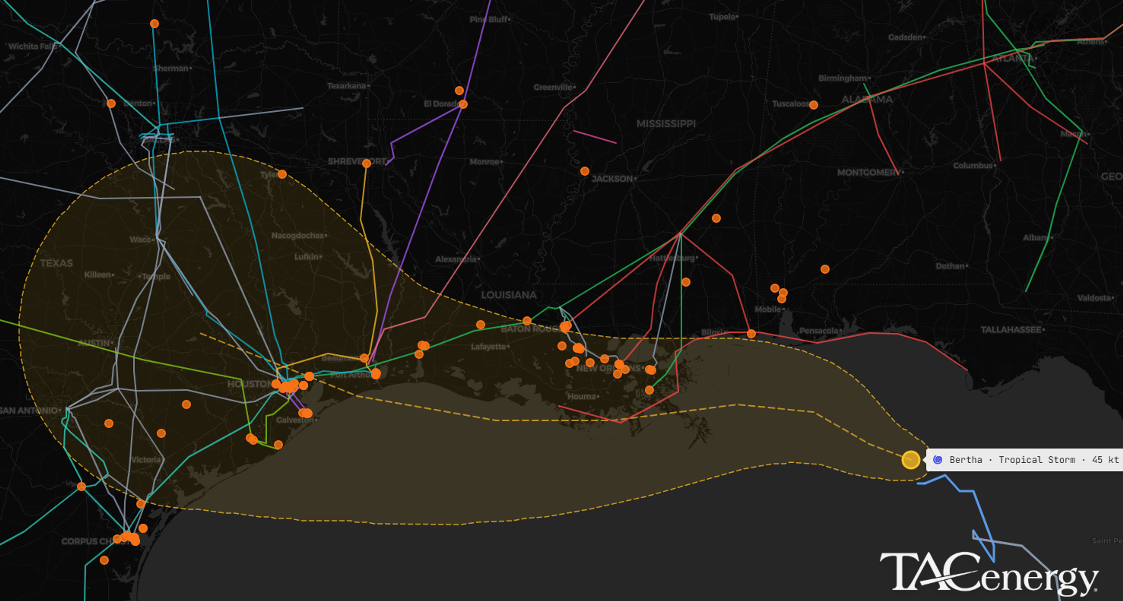Click the TALLAHASSEE city label
The width and height of the screenshot is (1123, 601).
tap(1011, 329)
